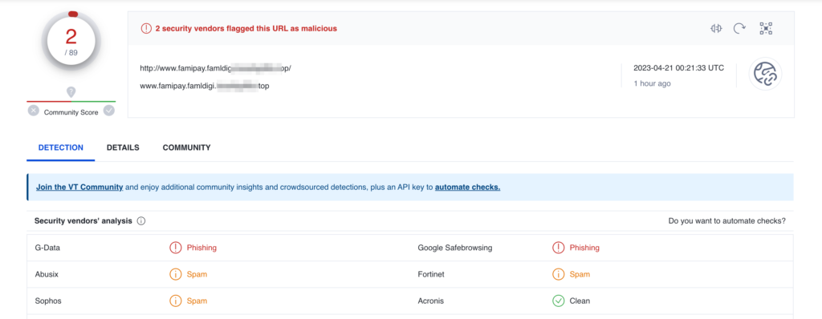The image size is (822, 319).
Task: Follow the Join the VT Community link
Action: [79, 187]
